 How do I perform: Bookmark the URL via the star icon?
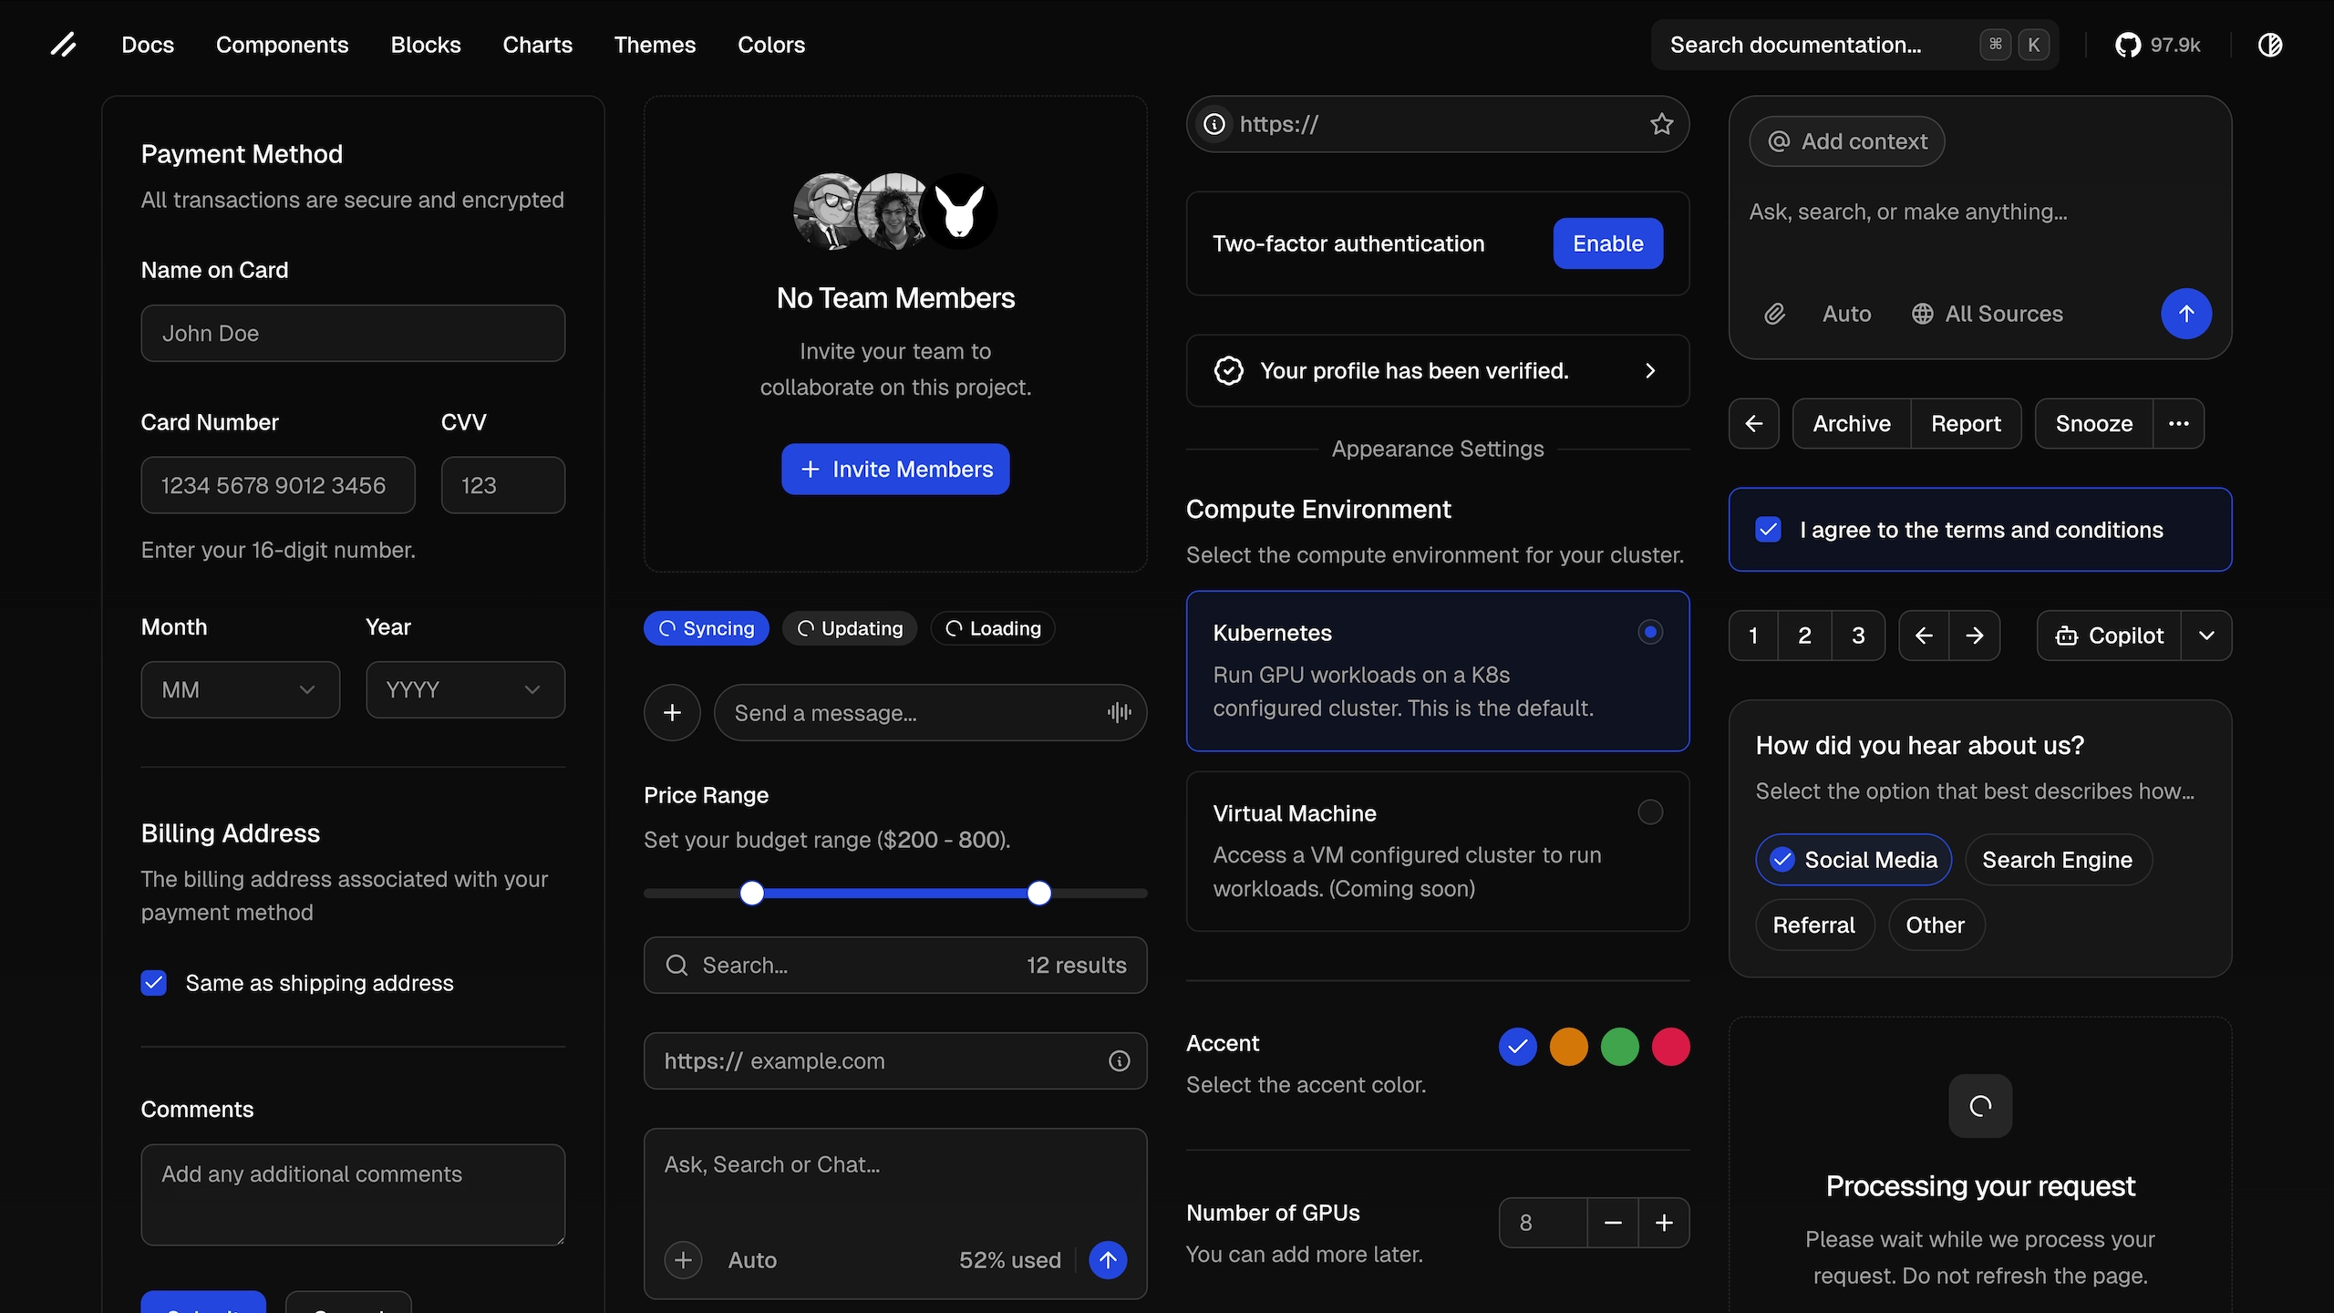tap(1661, 124)
